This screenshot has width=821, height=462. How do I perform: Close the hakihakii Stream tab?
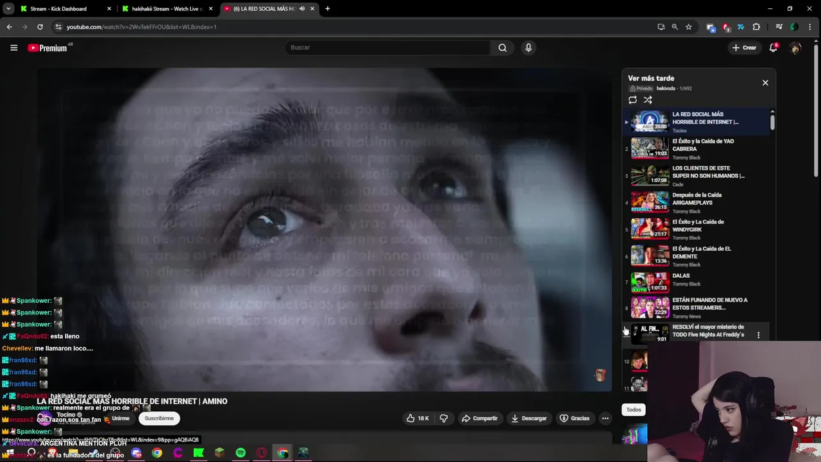(211, 9)
